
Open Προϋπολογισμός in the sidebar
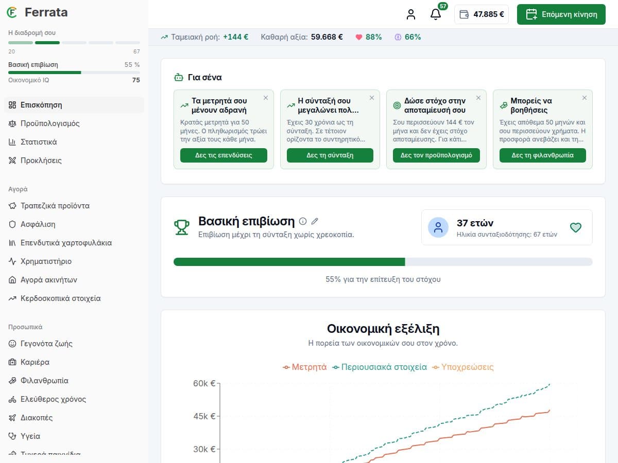pyautogui.click(x=74, y=123)
